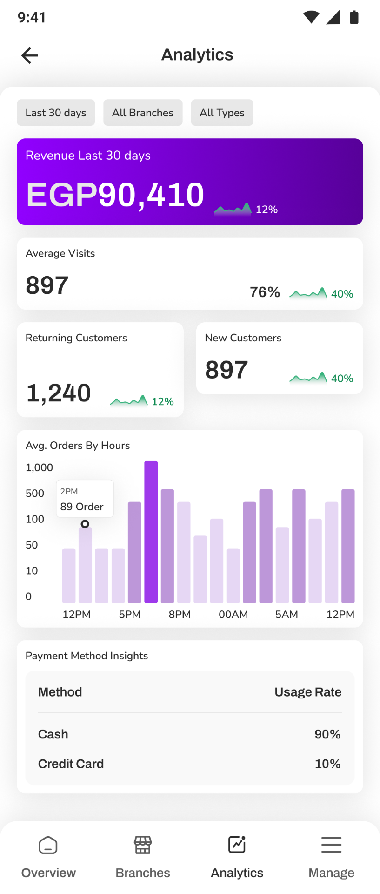Click the Cash payment method row

pos(190,734)
